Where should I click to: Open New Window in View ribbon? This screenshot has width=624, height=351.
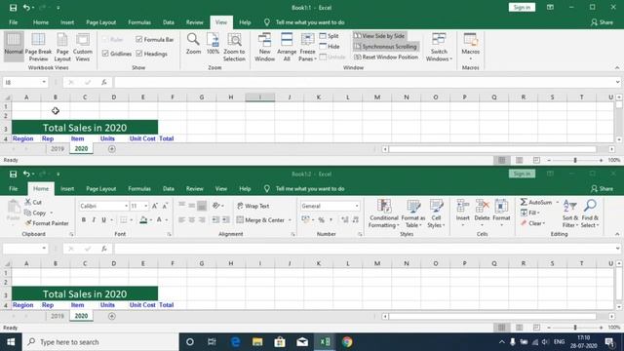[264, 47]
